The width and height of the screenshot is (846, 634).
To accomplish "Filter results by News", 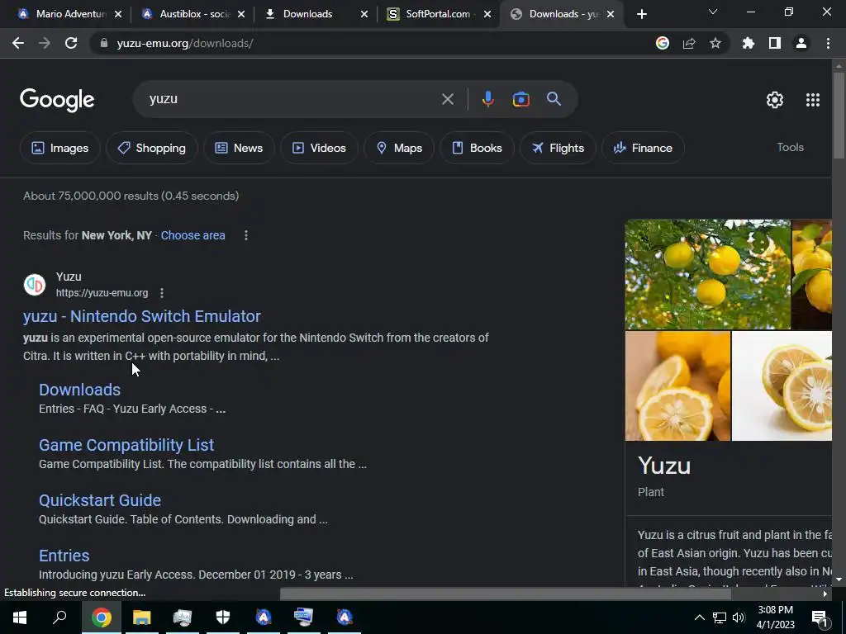I will [x=239, y=148].
